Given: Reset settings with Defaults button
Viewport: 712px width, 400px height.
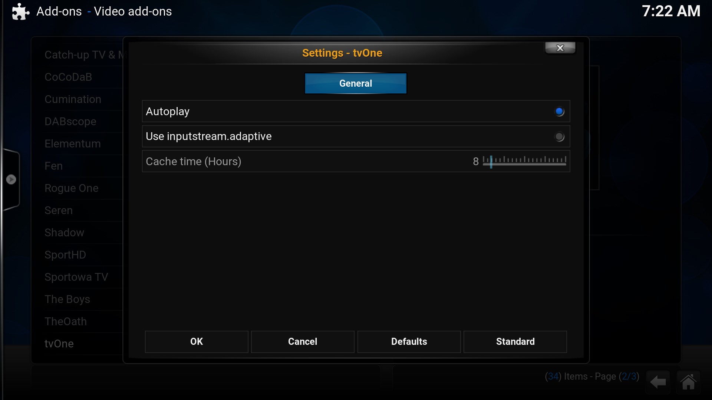Looking at the screenshot, I should pyautogui.click(x=409, y=341).
